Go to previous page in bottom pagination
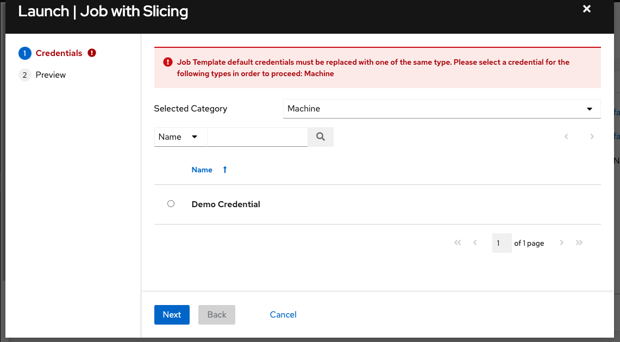Image resolution: width=620 pixels, height=342 pixels. tap(475, 242)
